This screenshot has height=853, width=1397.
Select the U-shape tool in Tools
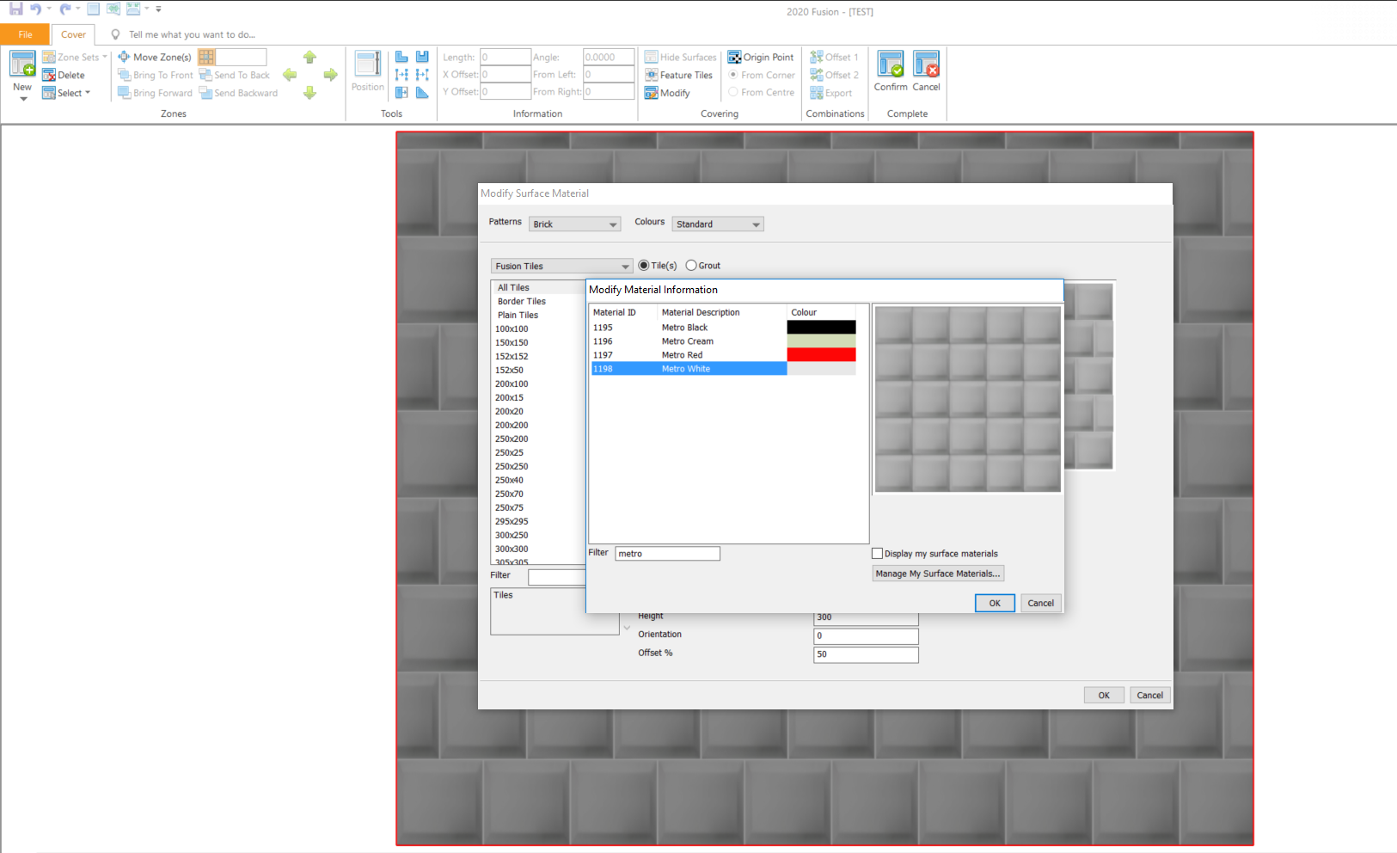[422, 57]
